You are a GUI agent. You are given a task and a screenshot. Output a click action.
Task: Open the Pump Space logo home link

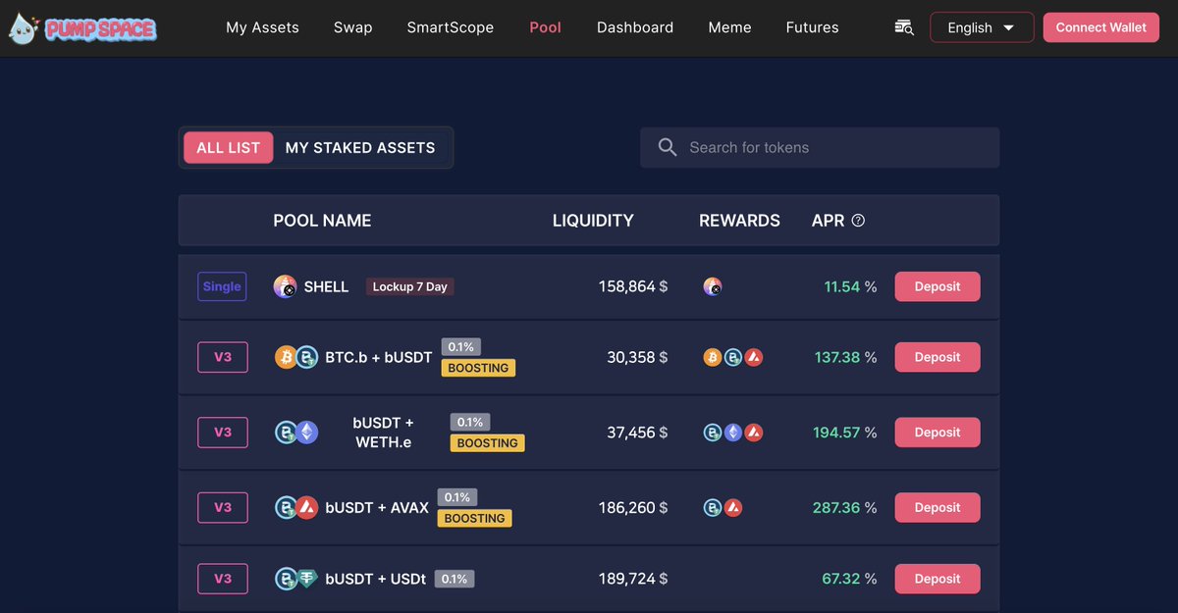point(82,27)
